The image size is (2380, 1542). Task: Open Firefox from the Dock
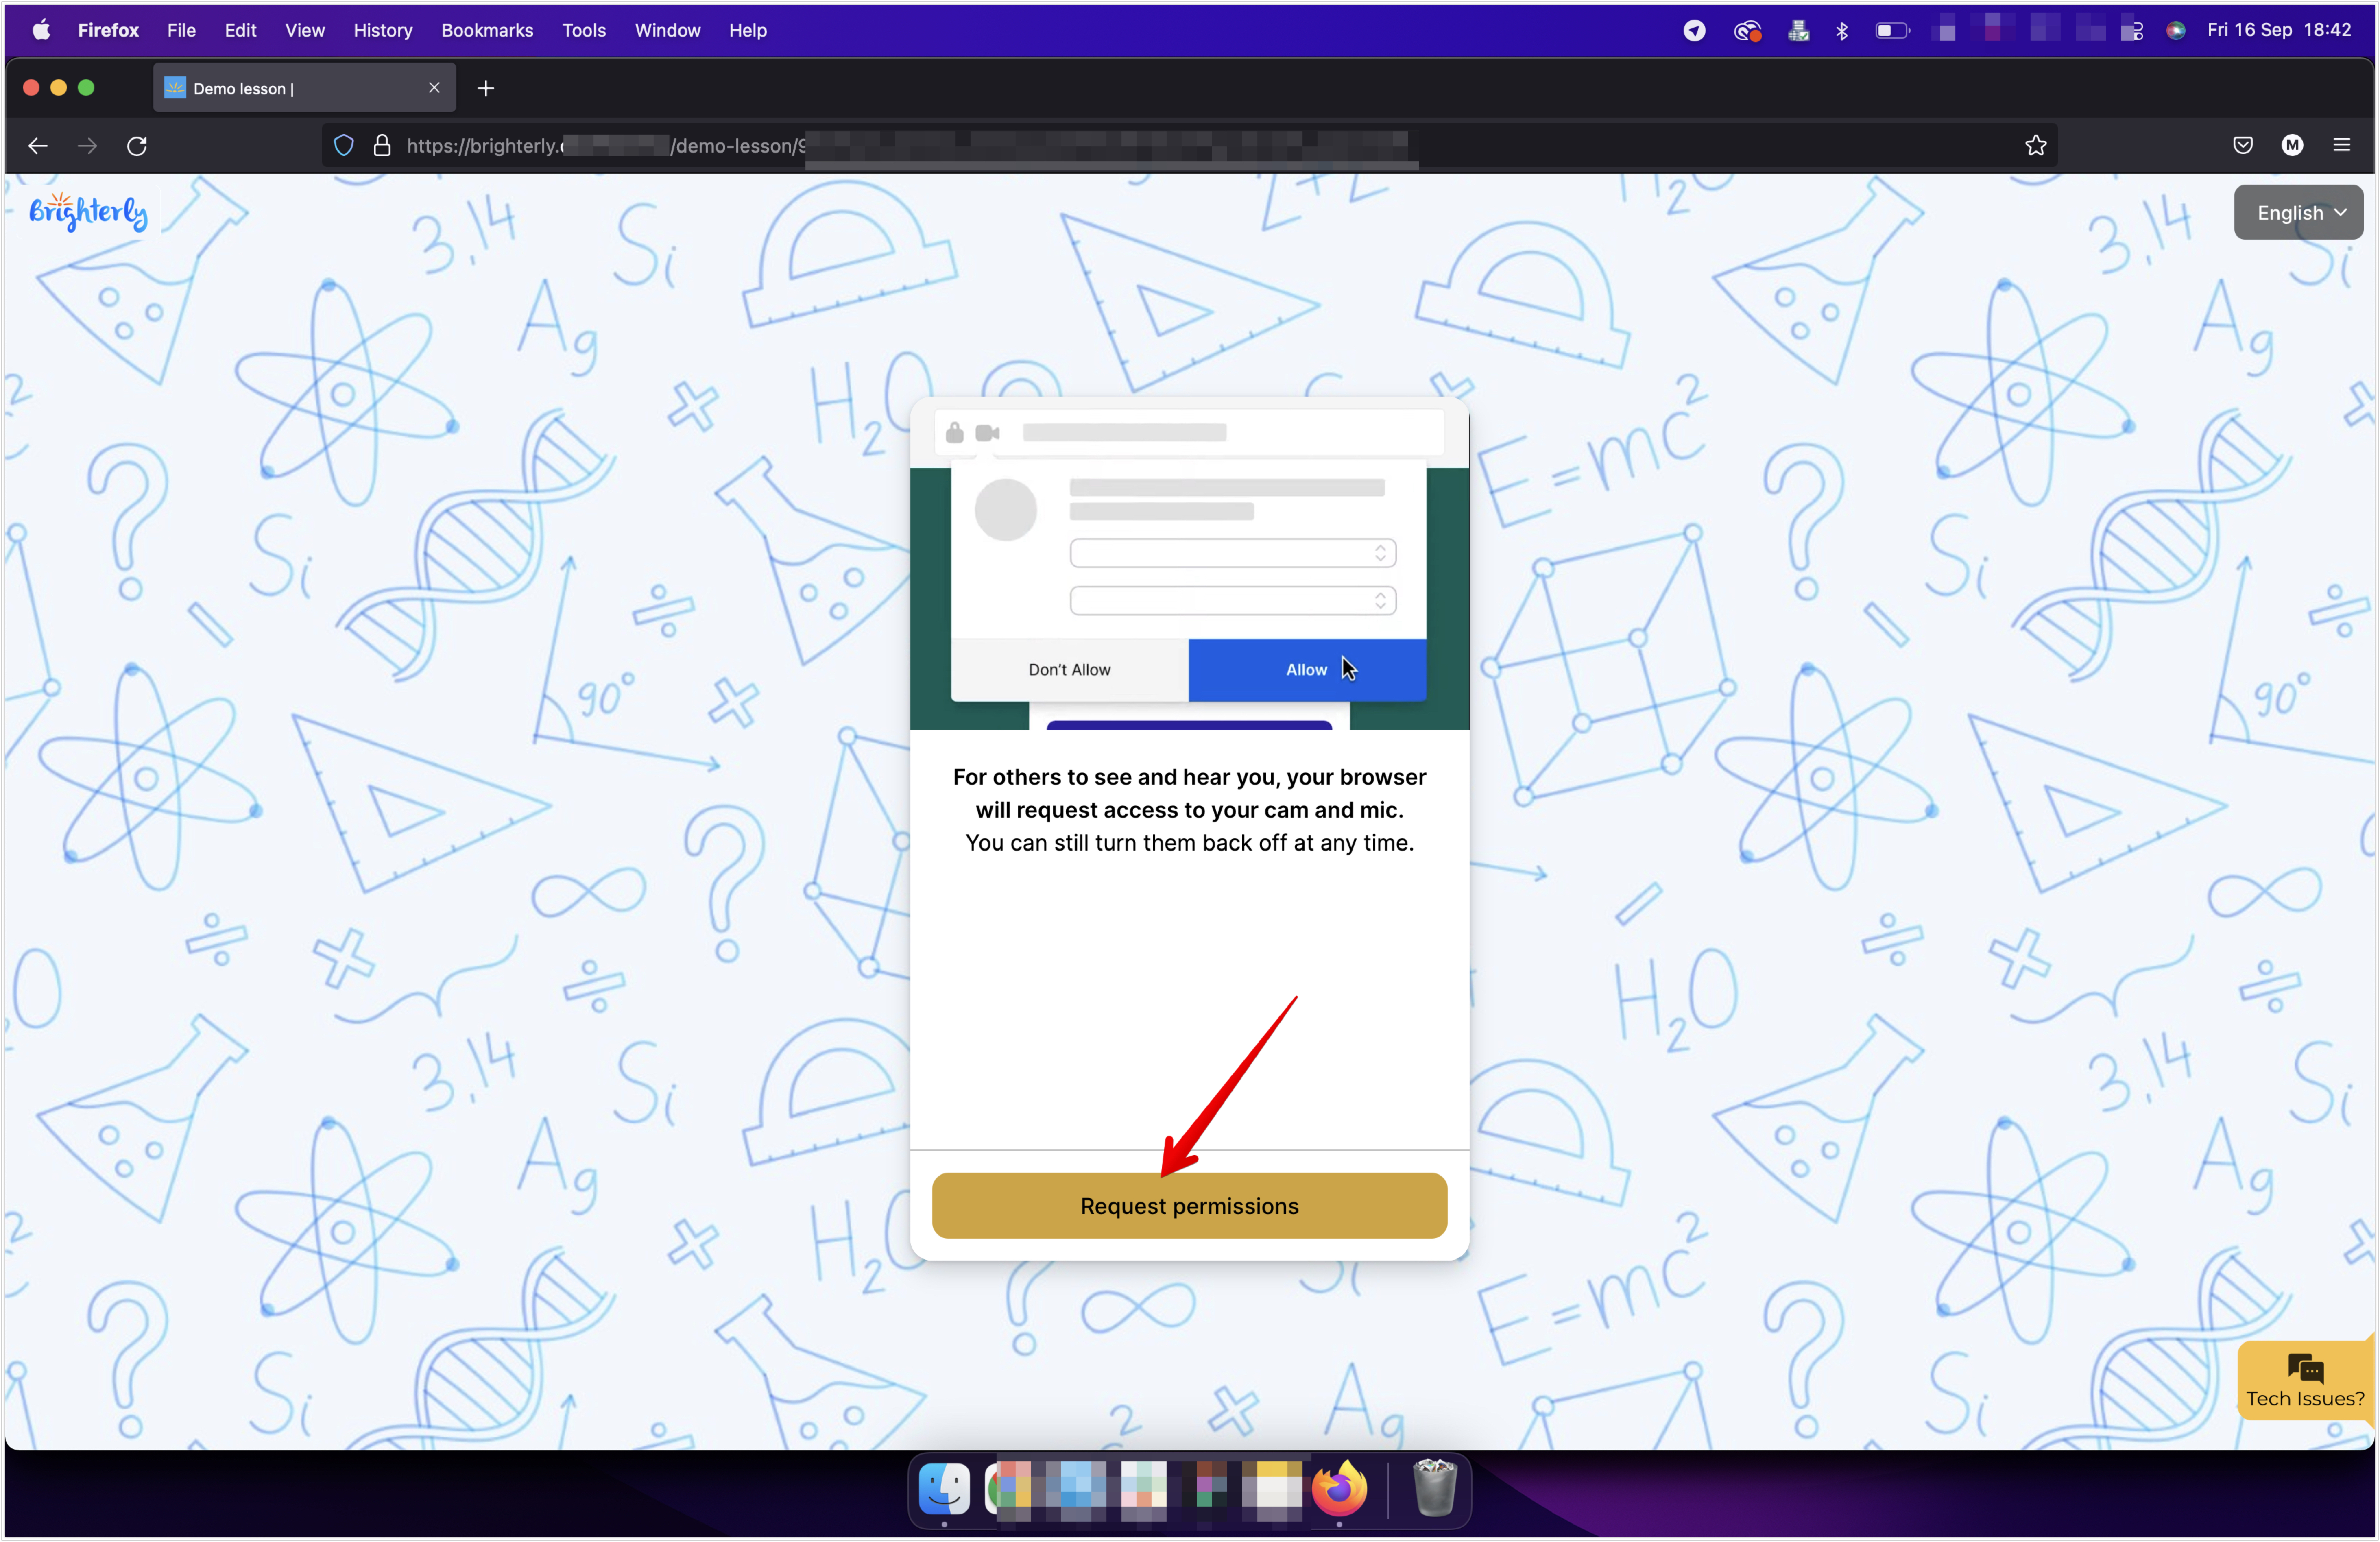(1339, 1489)
